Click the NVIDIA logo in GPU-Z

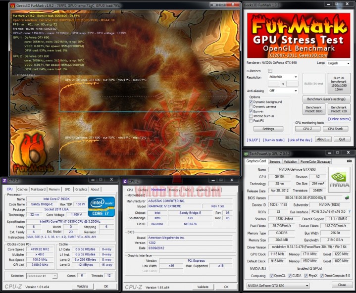click(339, 180)
